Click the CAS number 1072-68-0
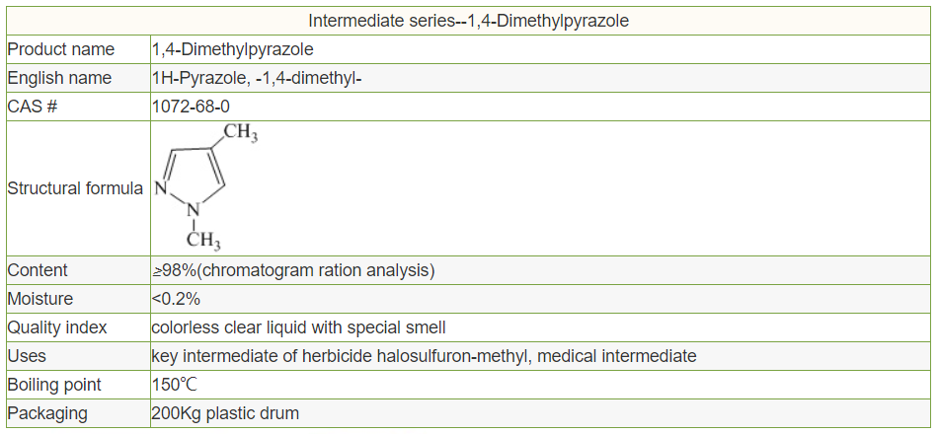Image resolution: width=939 pixels, height=434 pixels. point(193,107)
